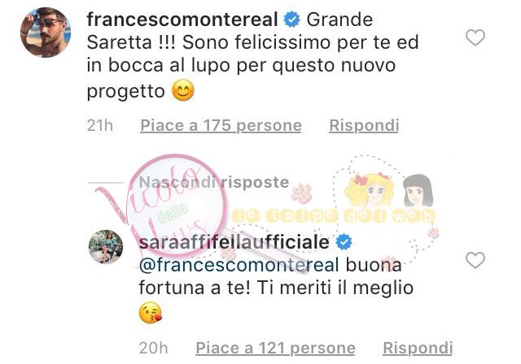Viewport: 521px width, 364px height.
Task: Click the verified badge next to saraaffifellaufficiale
Action: pyautogui.click(x=344, y=242)
